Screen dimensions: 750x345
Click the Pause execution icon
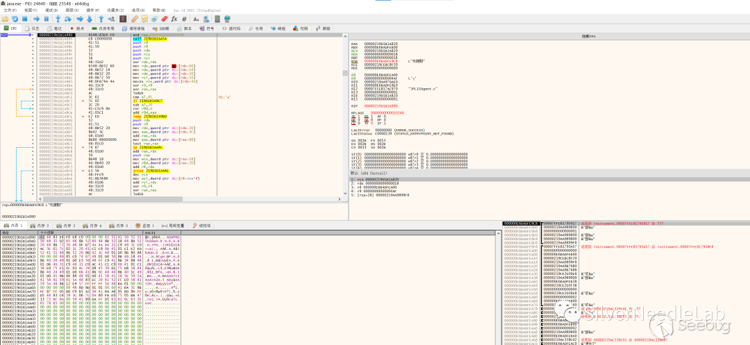[47, 19]
